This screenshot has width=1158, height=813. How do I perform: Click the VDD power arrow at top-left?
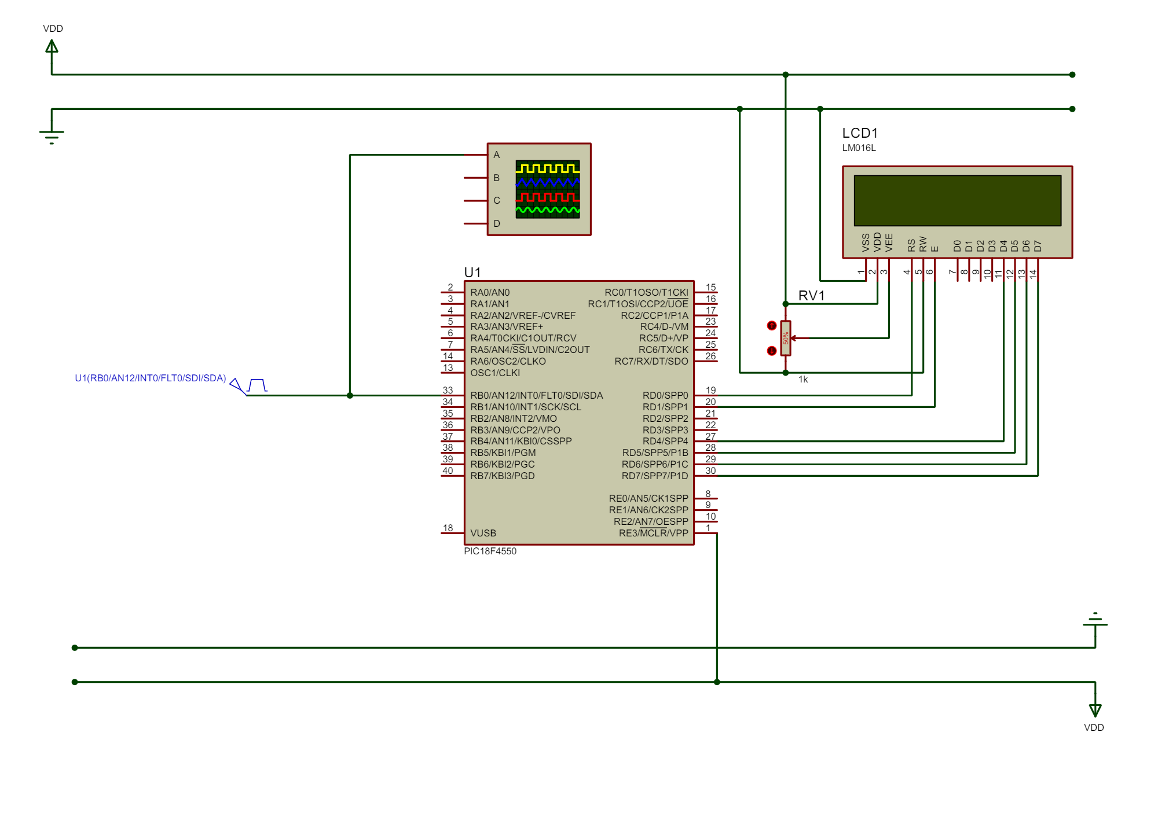[x=52, y=46]
